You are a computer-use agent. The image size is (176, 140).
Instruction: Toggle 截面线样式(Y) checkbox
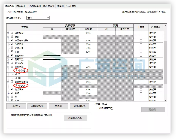point(97,108)
